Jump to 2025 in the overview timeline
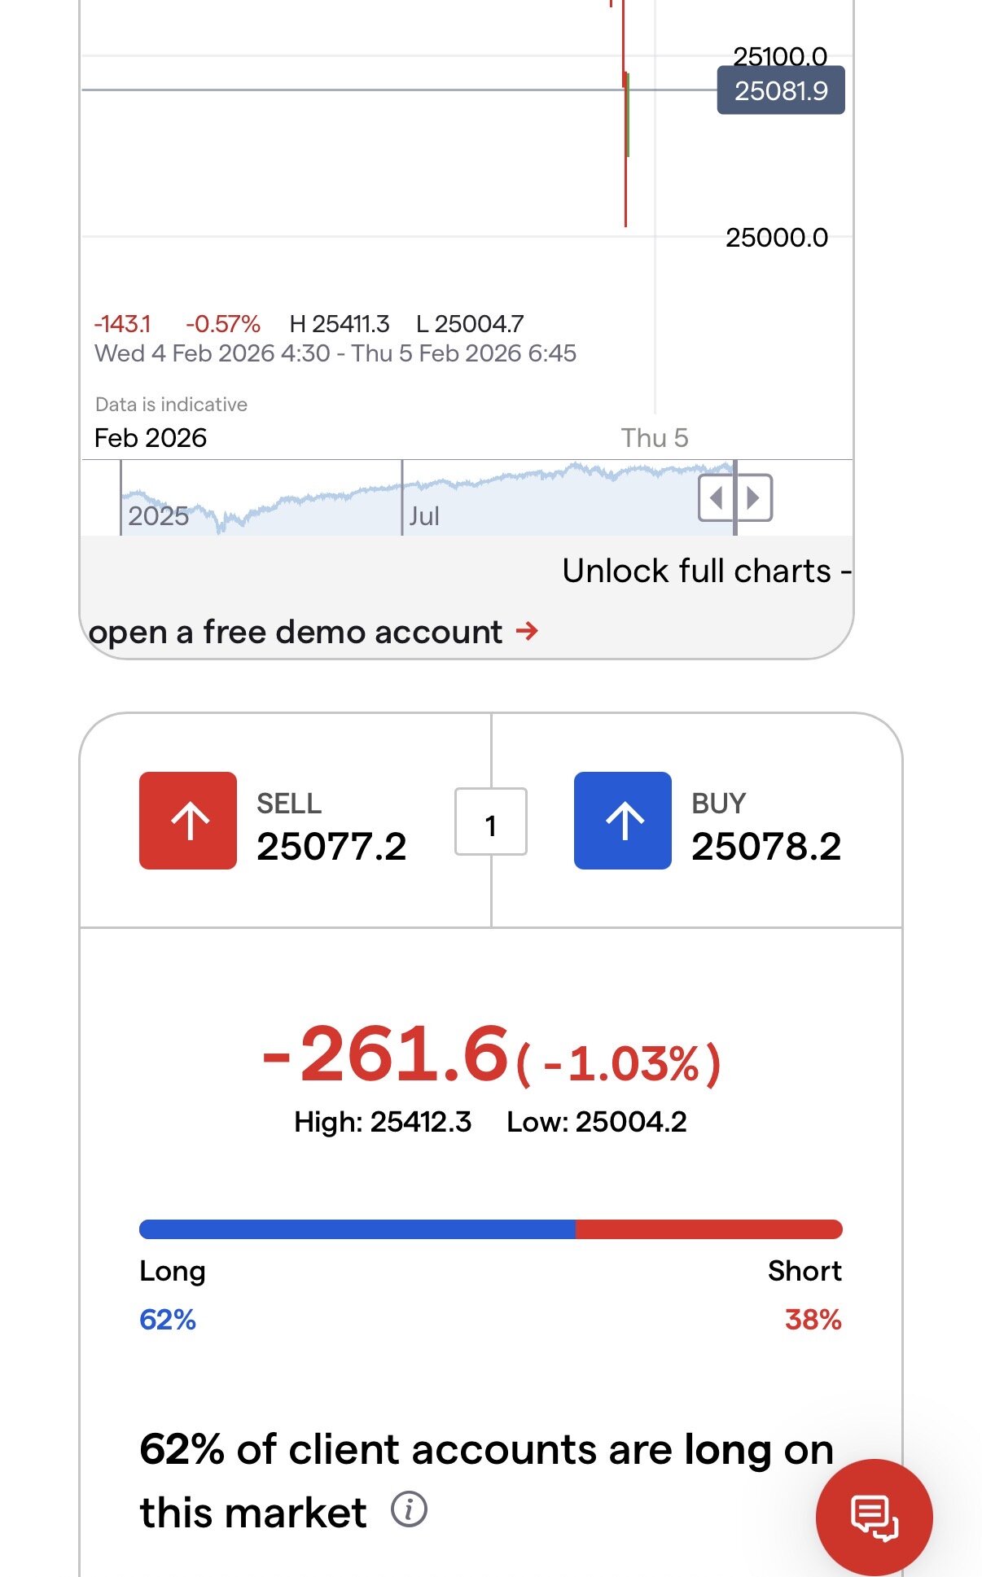The width and height of the screenshot is (982, 1577). point(158,516)
